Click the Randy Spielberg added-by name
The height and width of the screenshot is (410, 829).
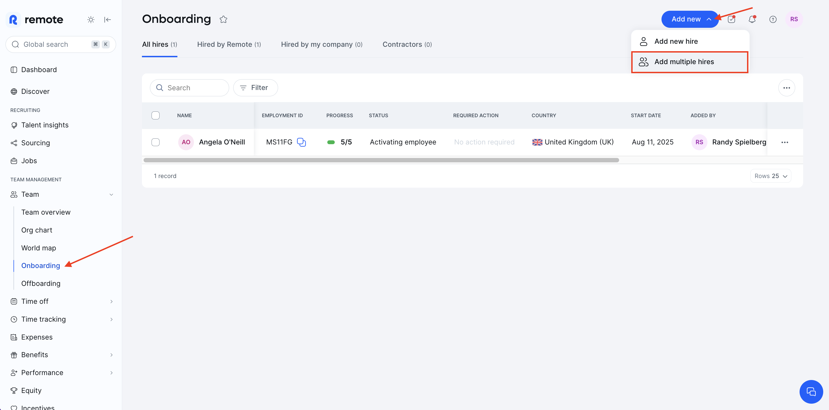click(x=739, y=142)
